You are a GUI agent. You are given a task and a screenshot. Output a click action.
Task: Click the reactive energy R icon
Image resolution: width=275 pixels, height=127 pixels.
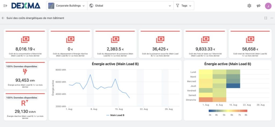[25, 103]
